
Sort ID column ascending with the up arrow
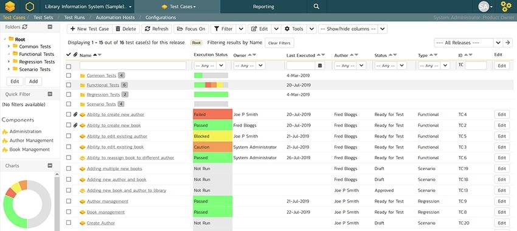pyautogui.click(x=465, y=55)
